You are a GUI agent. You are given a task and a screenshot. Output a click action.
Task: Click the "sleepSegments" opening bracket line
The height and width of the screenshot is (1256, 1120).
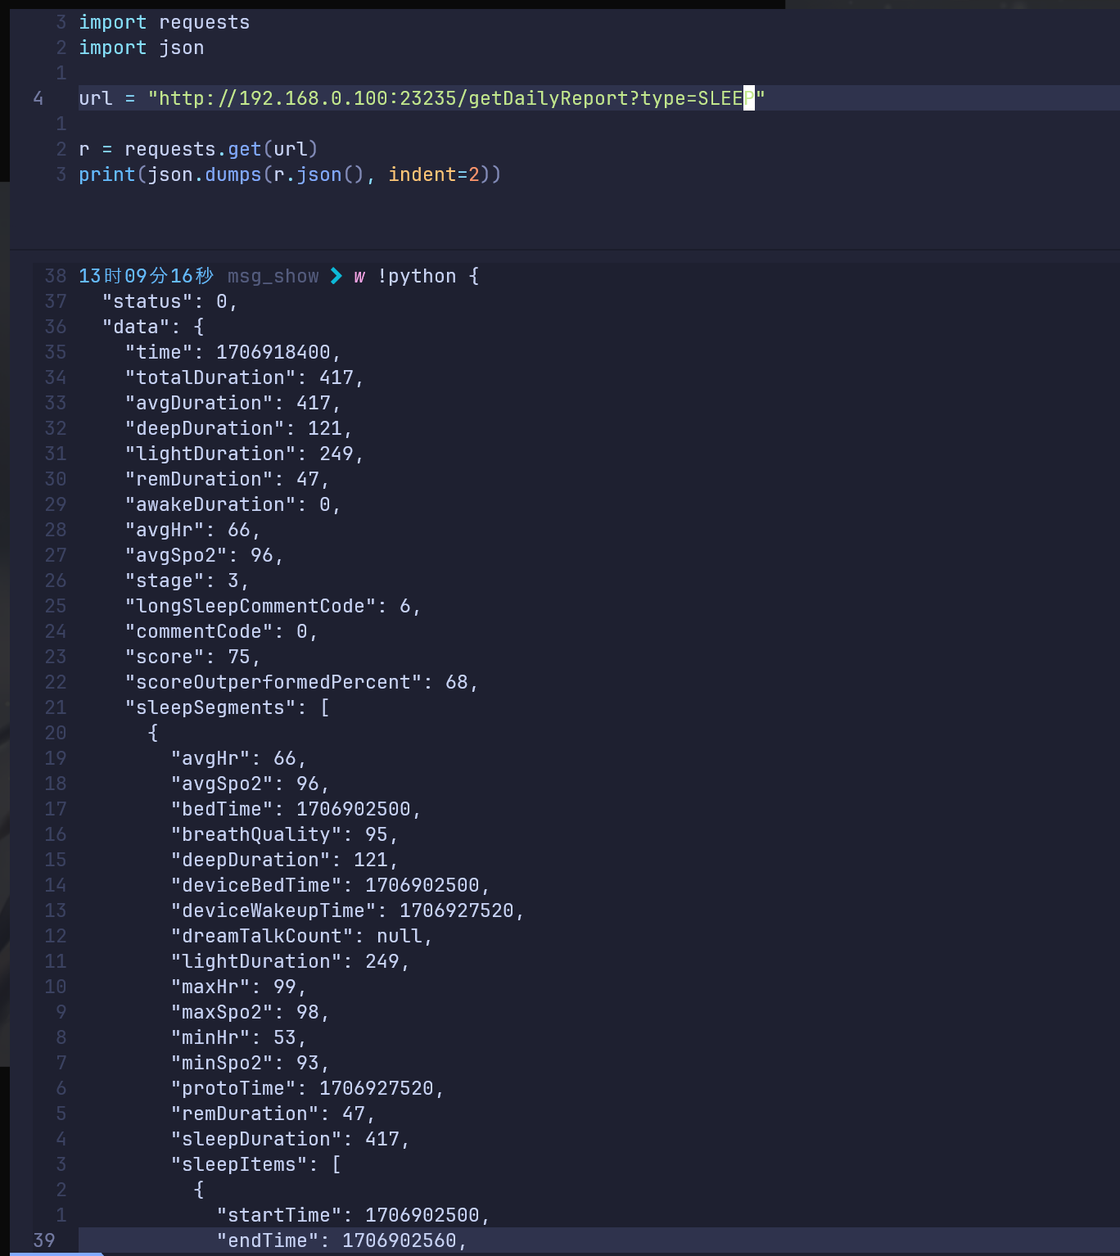[227, 707]
